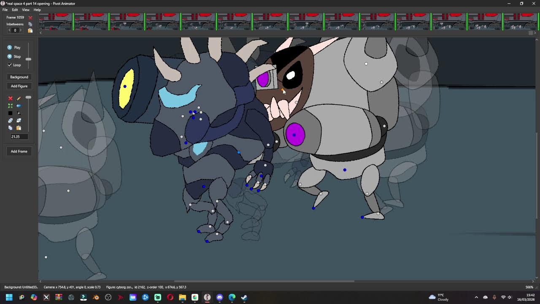Viewport: 540px width, 304px height.
Task: Open OBS Studio from taskbar
Action: [108, 297]
